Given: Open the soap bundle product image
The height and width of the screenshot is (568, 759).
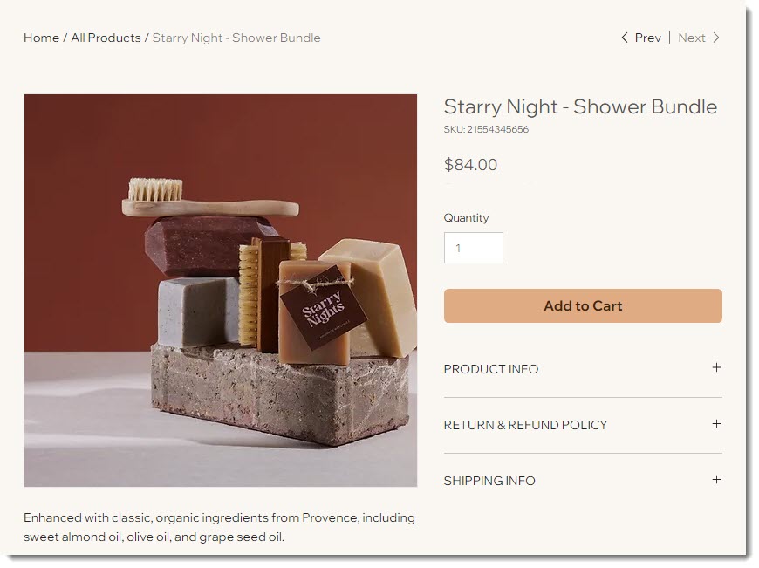Looking at the screenshot, I should [x=222, y=292].
